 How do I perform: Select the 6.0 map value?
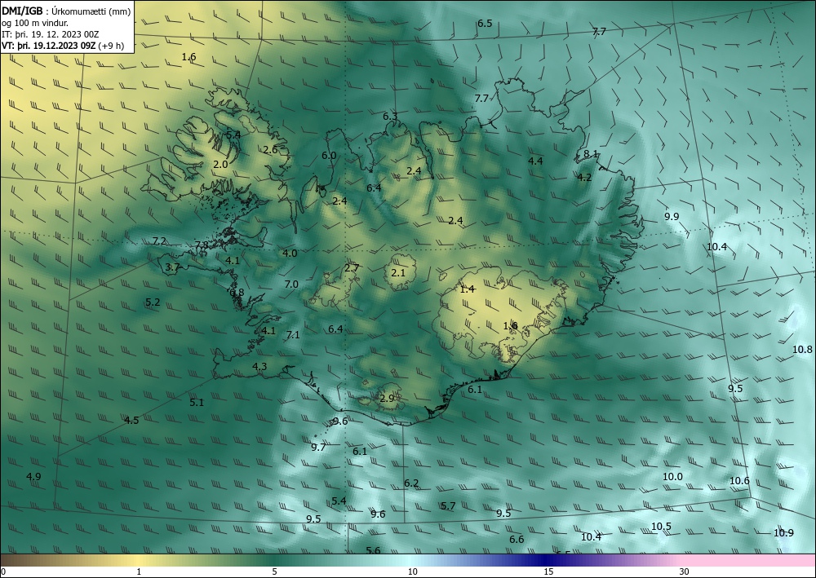click(329, 156)
